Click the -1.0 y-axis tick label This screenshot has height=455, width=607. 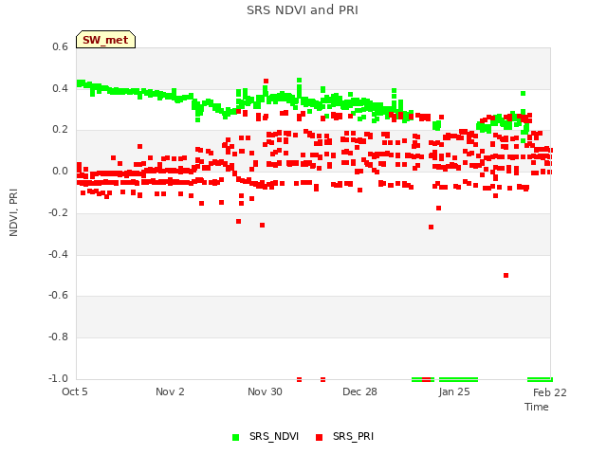pos(59,378)
